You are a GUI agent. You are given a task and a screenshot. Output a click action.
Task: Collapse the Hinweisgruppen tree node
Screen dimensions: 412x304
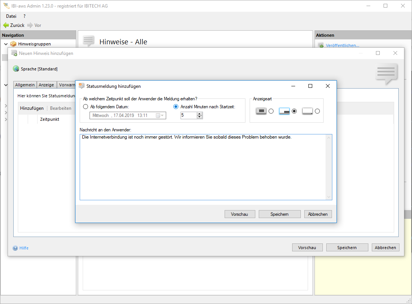click(x=6, y=44)
